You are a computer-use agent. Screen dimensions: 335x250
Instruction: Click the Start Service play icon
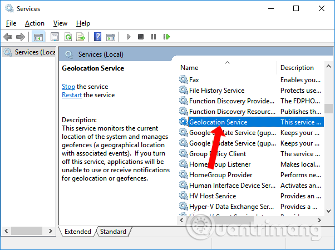point(129,37)
